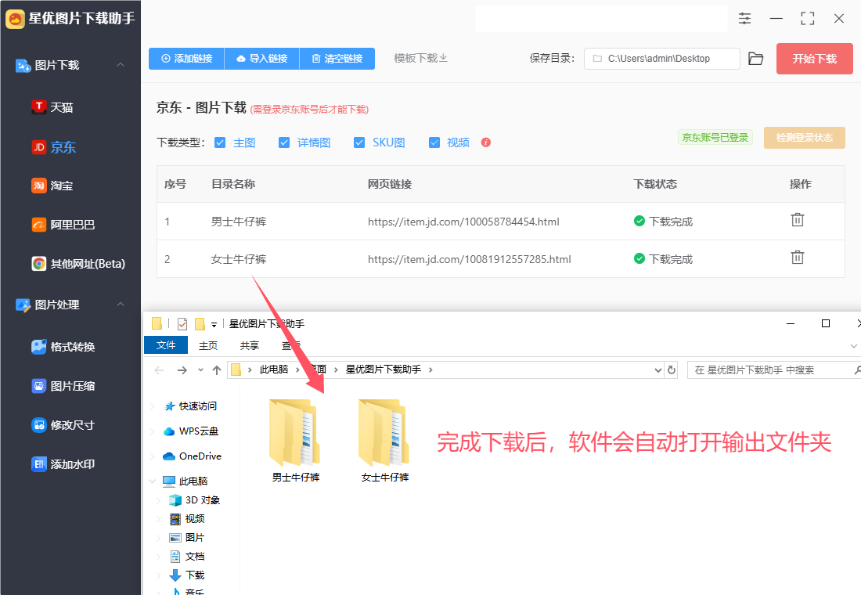
Task: Open the recent locations dropdown arrow in Explorer
Action: point(200,370)
